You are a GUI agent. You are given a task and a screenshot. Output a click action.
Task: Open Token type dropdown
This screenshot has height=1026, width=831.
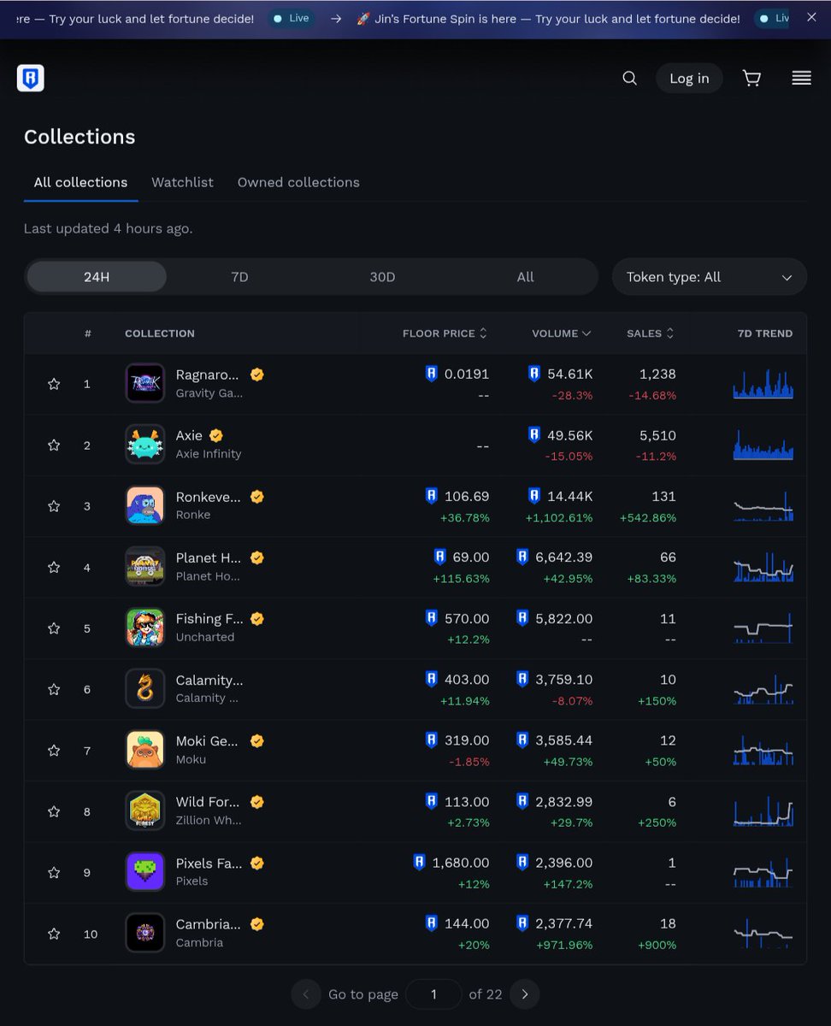coord(710,277)
